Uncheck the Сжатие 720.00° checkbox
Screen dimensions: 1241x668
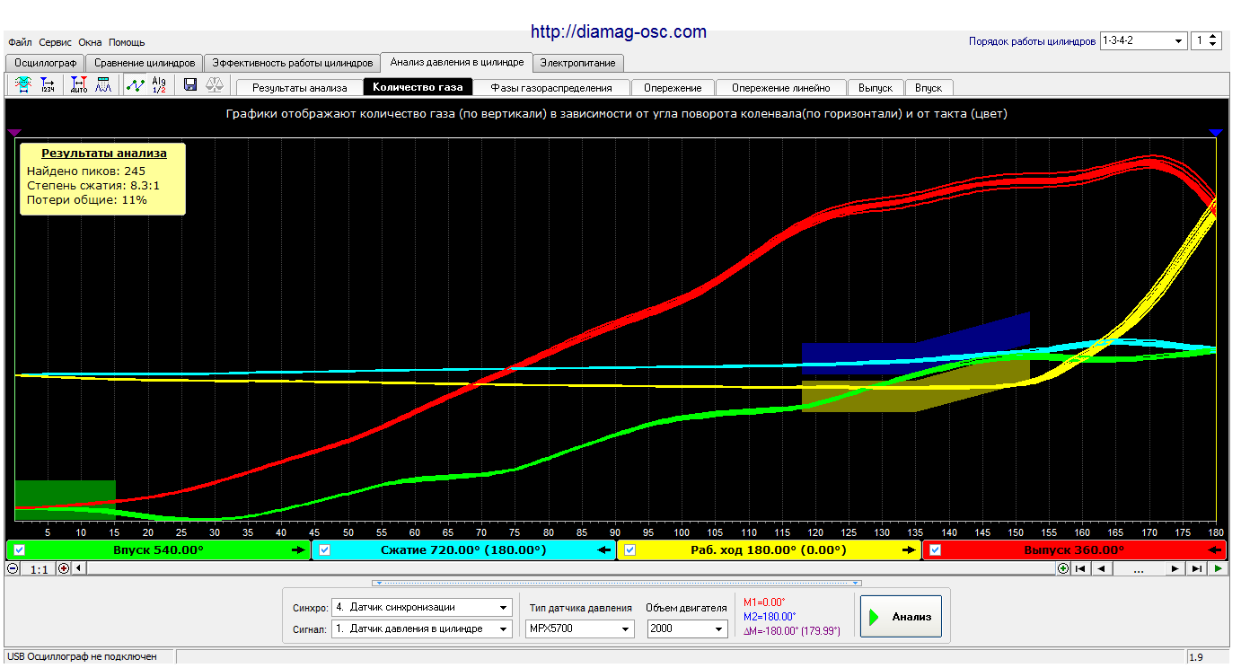coord(325,550)
